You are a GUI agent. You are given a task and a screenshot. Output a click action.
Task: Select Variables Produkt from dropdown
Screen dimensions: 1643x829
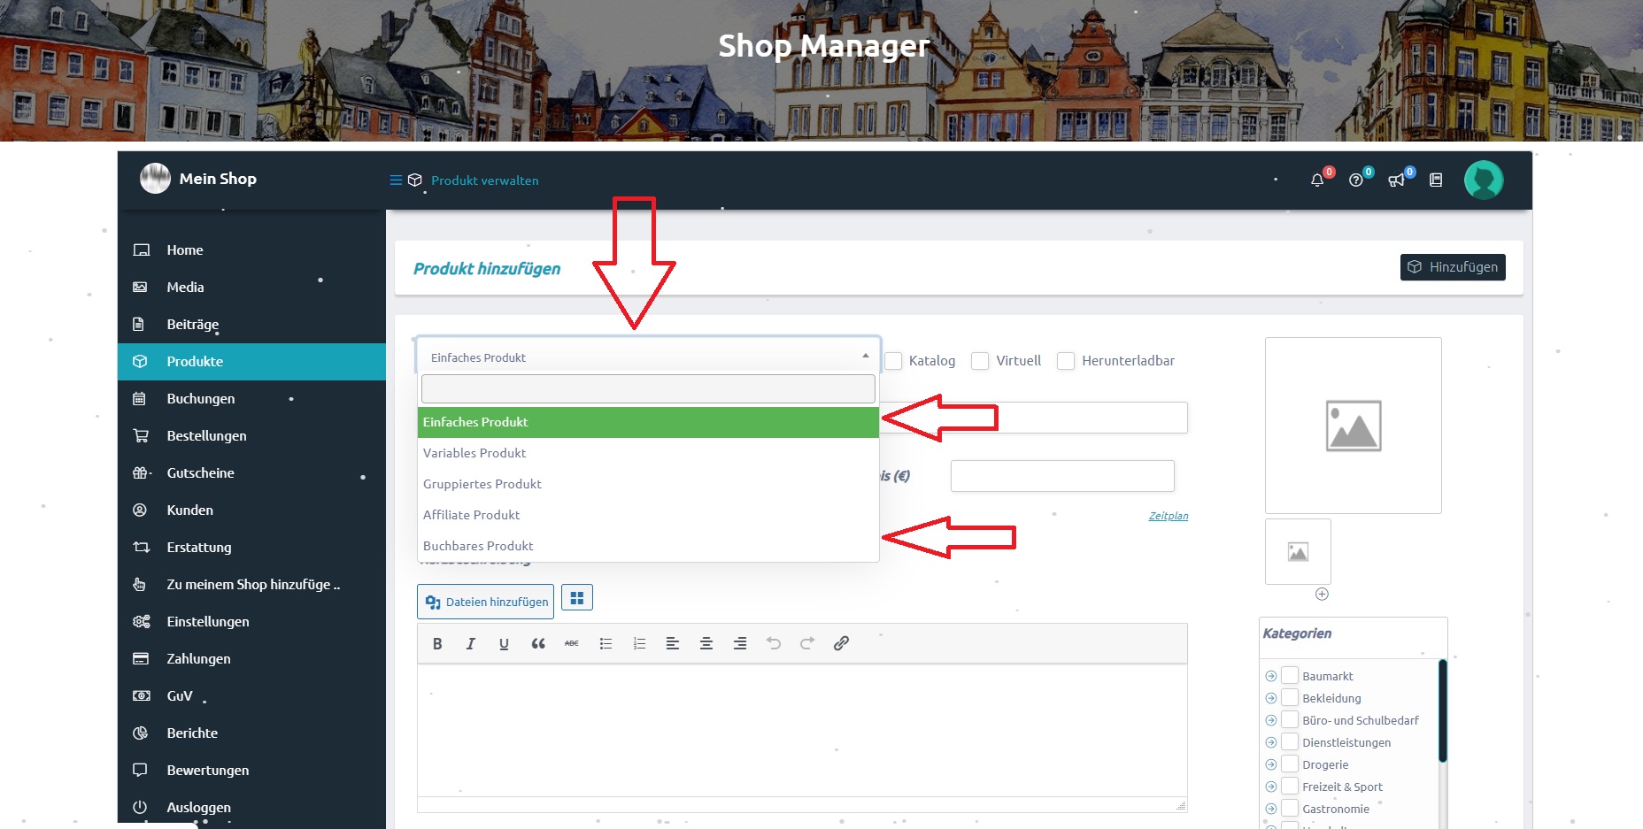648,453
